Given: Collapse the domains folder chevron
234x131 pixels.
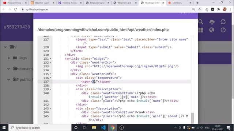Looking at the screenshot, I should click(x=9, y=69).
